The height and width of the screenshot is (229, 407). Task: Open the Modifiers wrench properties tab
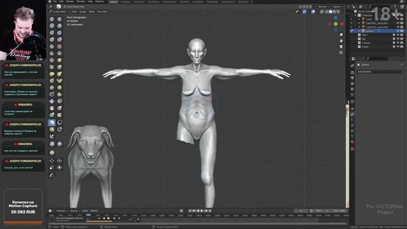pos(352,114)
